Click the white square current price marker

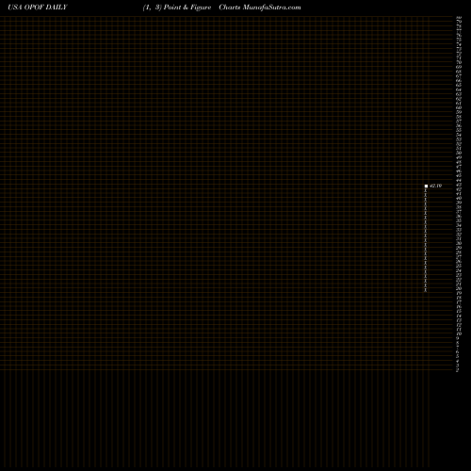[x=426, y=186]
